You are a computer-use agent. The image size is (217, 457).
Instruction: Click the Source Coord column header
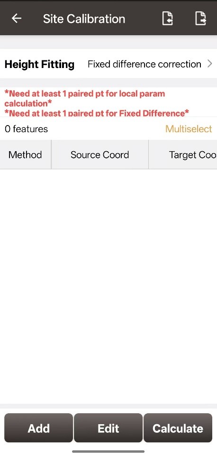(x=99, y=155)
